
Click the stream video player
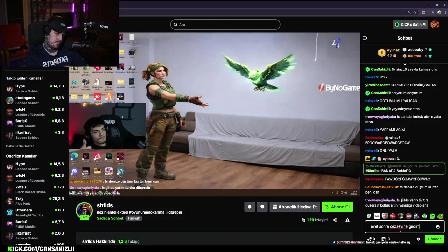tap(214, 114)
